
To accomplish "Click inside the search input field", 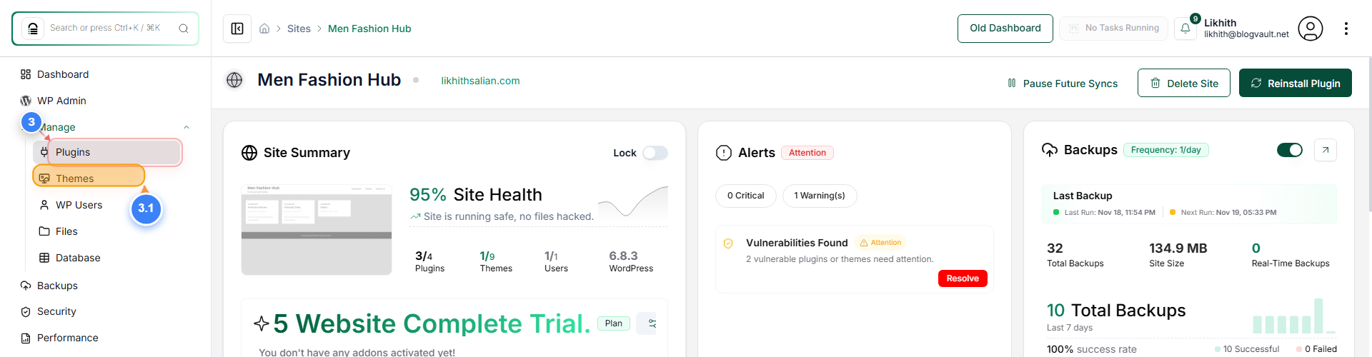I will point(105,29).
